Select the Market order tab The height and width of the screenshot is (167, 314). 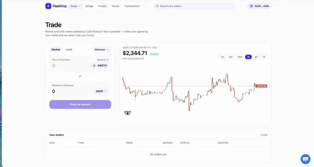point(56,49)
